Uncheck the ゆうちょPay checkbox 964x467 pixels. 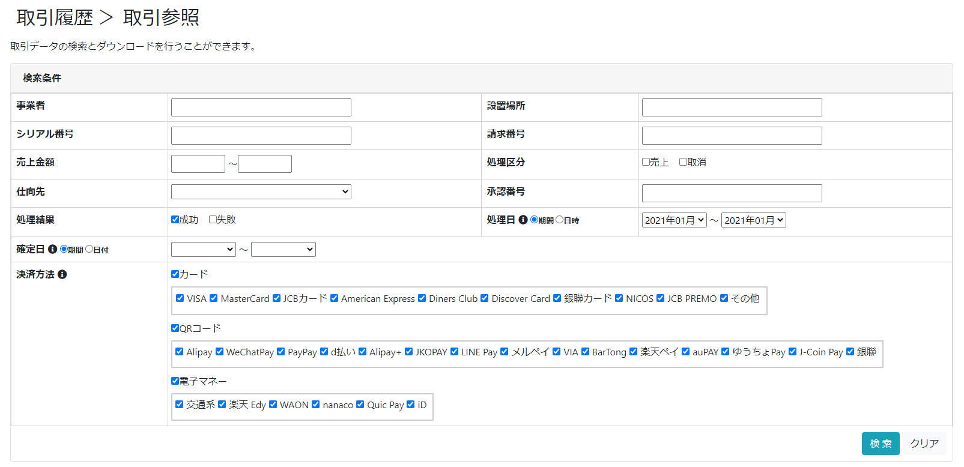click(x=725, y=352)
